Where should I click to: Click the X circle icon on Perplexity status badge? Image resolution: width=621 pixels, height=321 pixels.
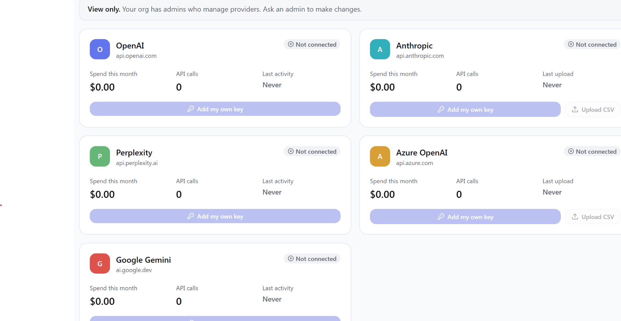click(x=291, y=151)
